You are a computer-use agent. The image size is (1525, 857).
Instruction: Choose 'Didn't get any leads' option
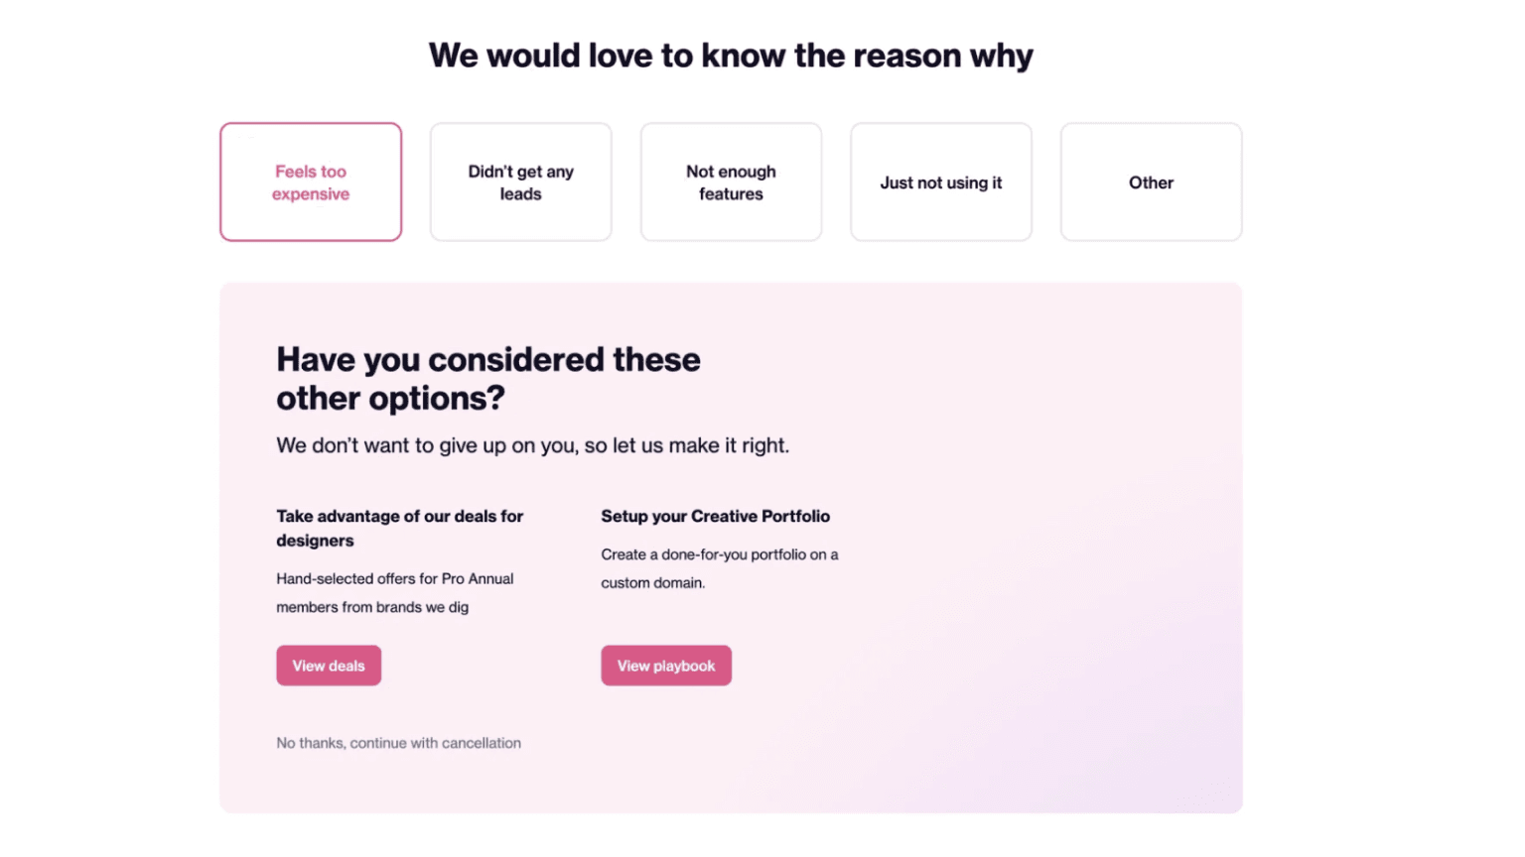coord(520,183)
